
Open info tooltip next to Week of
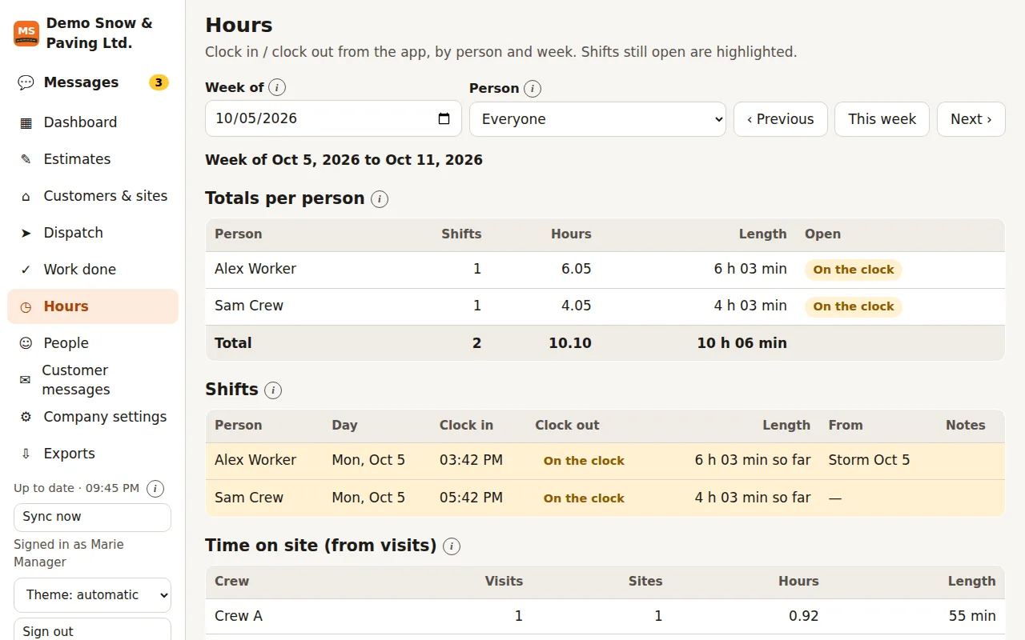click(277, 88)
